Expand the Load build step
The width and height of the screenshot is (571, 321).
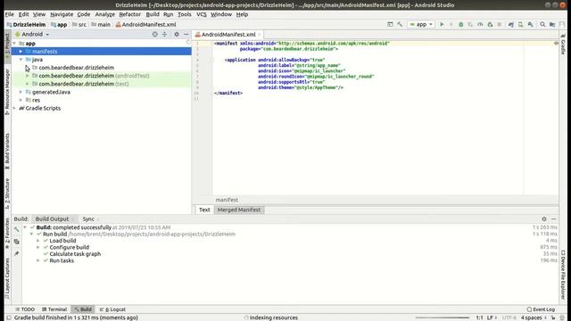coord(37,241)
